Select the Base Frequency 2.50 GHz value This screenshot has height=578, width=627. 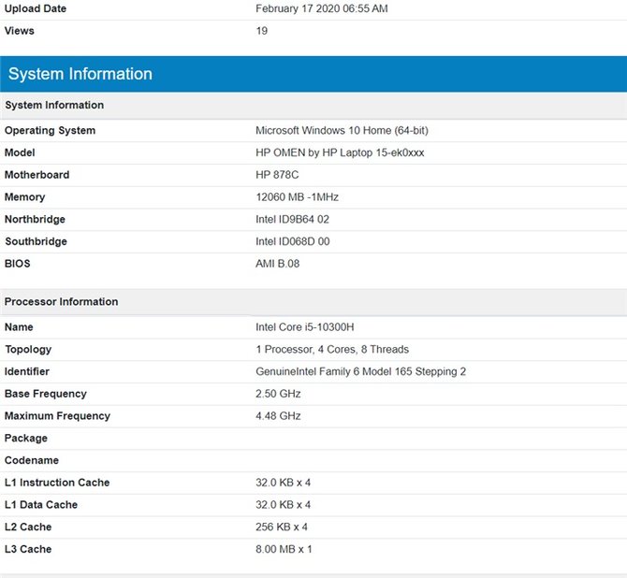(x=278, y=394)
